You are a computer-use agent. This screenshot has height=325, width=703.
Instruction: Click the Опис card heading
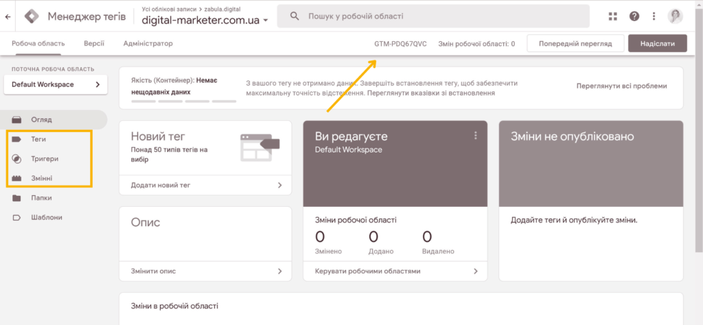tap(146, 222)
